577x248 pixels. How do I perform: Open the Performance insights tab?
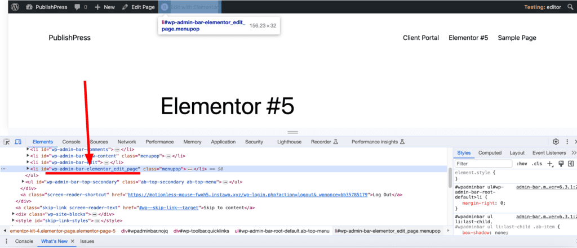pyautogui.click(x=378, y=142)
